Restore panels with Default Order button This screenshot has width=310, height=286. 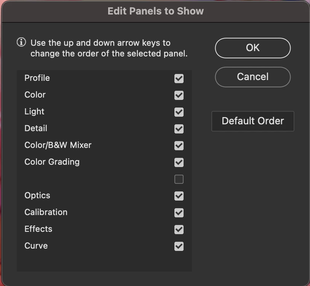tap(252, 121)
